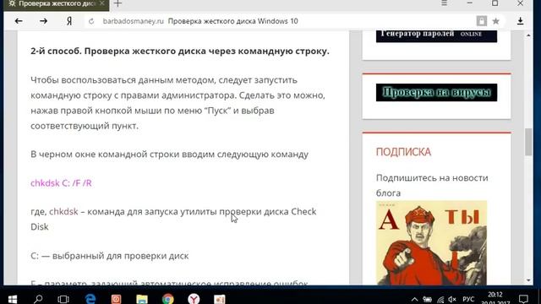Open the Генератор паролей ONLINE banner

[436, 35]
